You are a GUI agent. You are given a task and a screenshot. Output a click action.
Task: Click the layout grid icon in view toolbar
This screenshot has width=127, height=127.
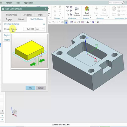(x=83, y=22)
